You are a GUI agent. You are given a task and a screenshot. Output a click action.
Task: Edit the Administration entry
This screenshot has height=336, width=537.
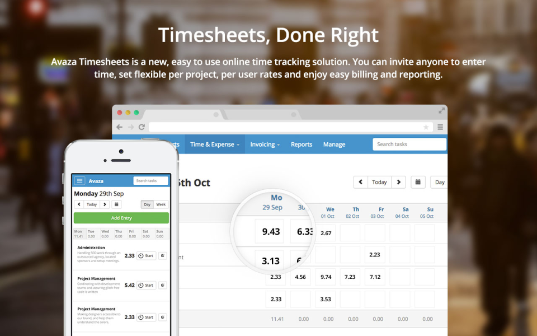click(x=163, y=256)
